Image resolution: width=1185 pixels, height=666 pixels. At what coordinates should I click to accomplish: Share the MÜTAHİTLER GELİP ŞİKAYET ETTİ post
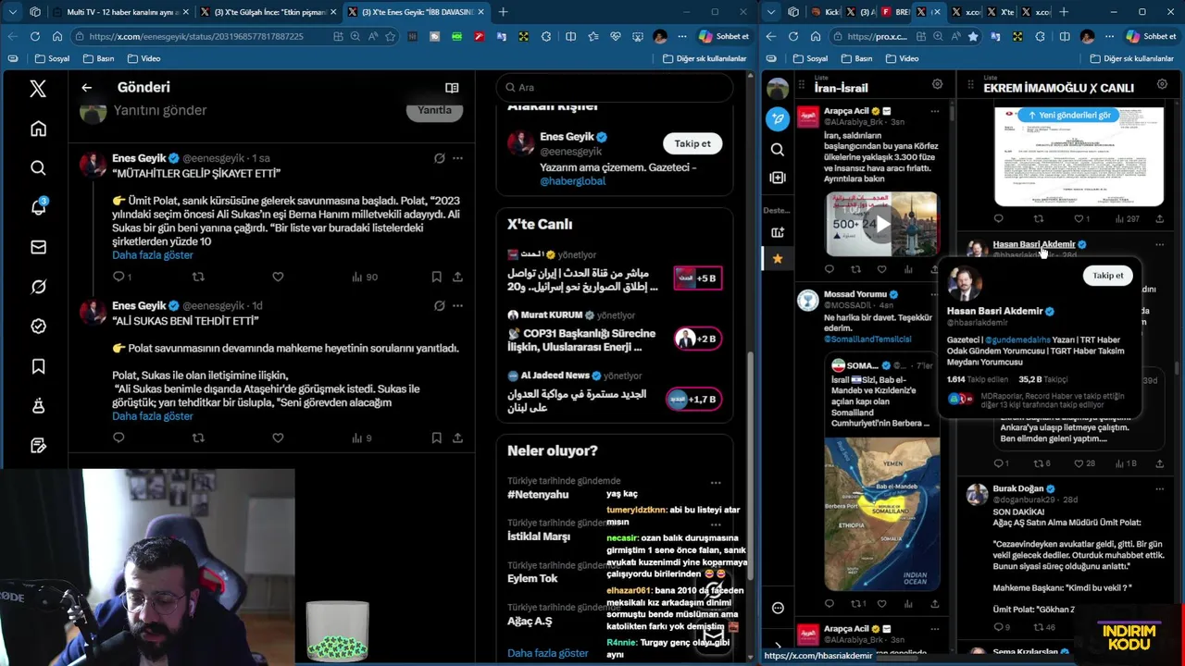point(457,277)
